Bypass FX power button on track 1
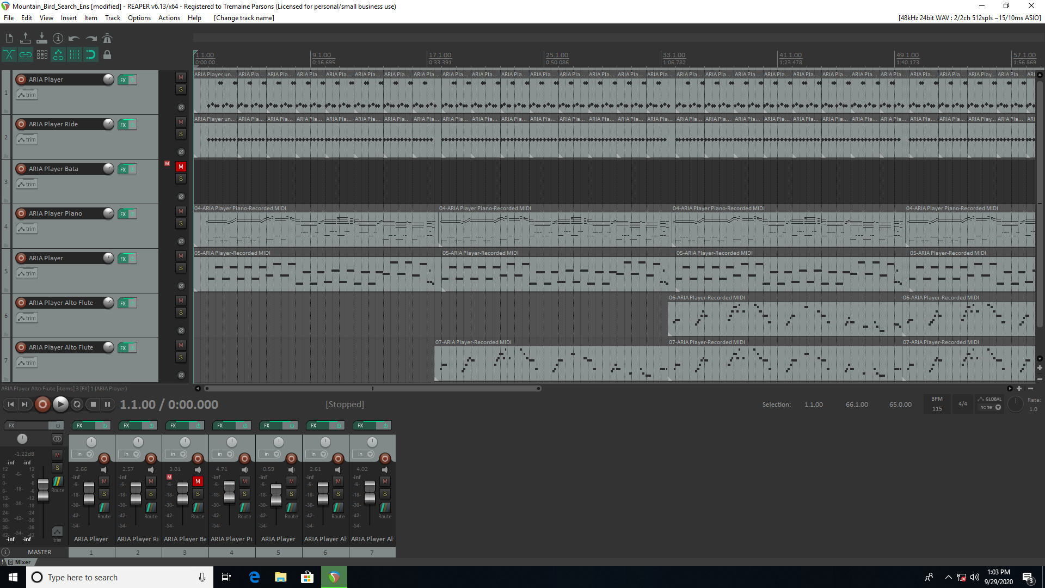This screenshot has width=1045, height=588. 133,80
